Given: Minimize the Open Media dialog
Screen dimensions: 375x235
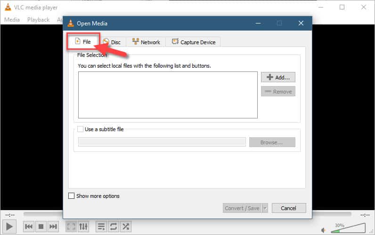Looking at the screenshot, I should [258, 23].
